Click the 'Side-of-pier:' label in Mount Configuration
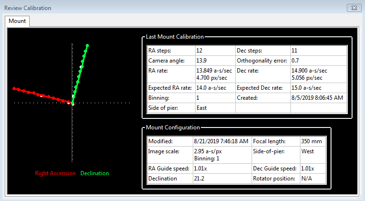The width and height of the screenshot is (365, 201). (269, 151)
